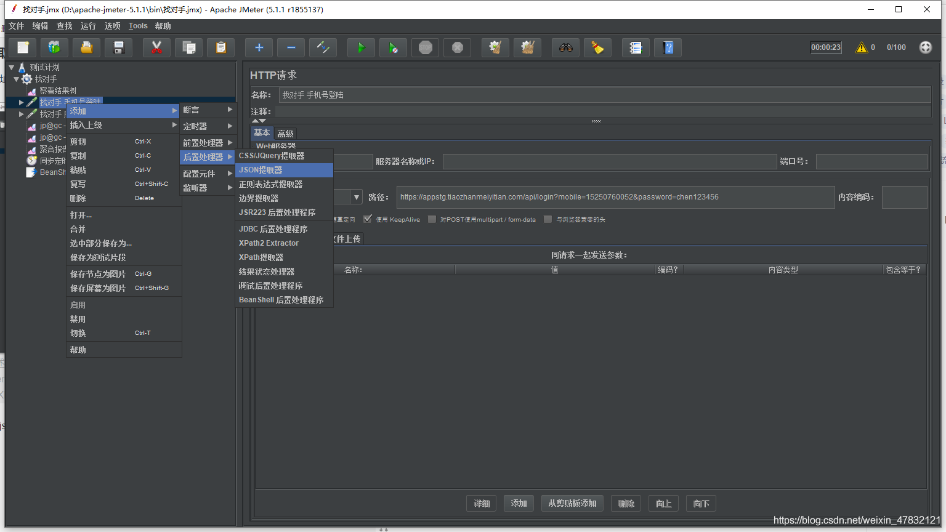
Task: Click the Reset search brush icon
Action: coord(597,47)
